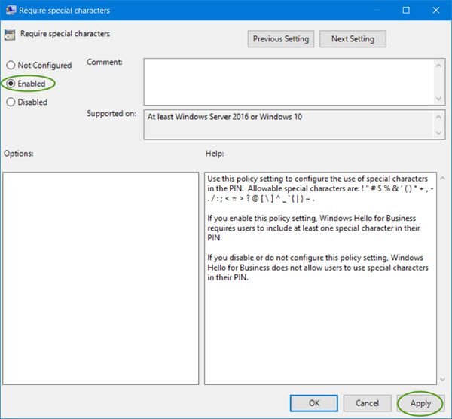Click the policy icon in title bar
The height and width of the screenshot is (419, 452).
[x=11, y=10]
